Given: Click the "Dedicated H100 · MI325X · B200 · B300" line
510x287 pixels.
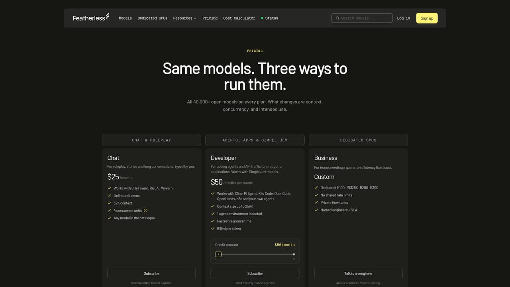Looking at the screenshot, I should 349,188.
